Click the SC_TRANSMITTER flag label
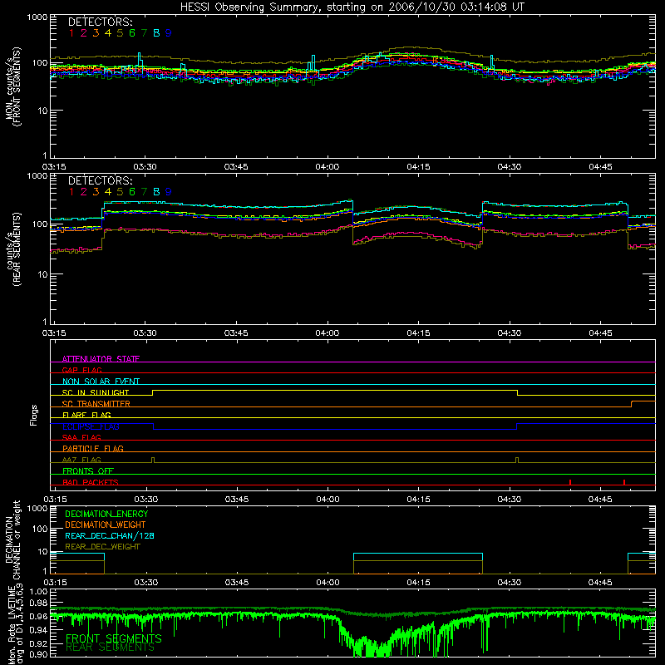This screenshot has width=665, height=665. pyautogui.click(x=96, y=403)
